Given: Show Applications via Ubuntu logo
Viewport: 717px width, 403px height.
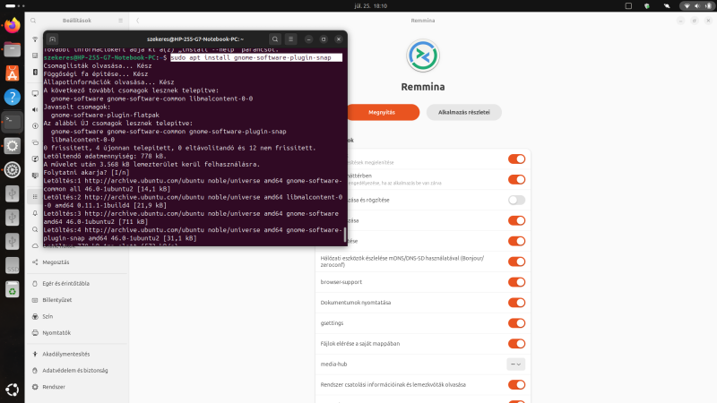Looking at the screenshot, I should pyautogui.click(x=13, y=390).
